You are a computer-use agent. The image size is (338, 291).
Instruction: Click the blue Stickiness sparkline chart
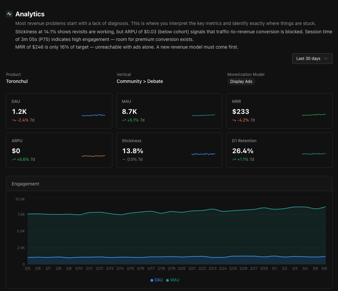[x=203, y=154]
